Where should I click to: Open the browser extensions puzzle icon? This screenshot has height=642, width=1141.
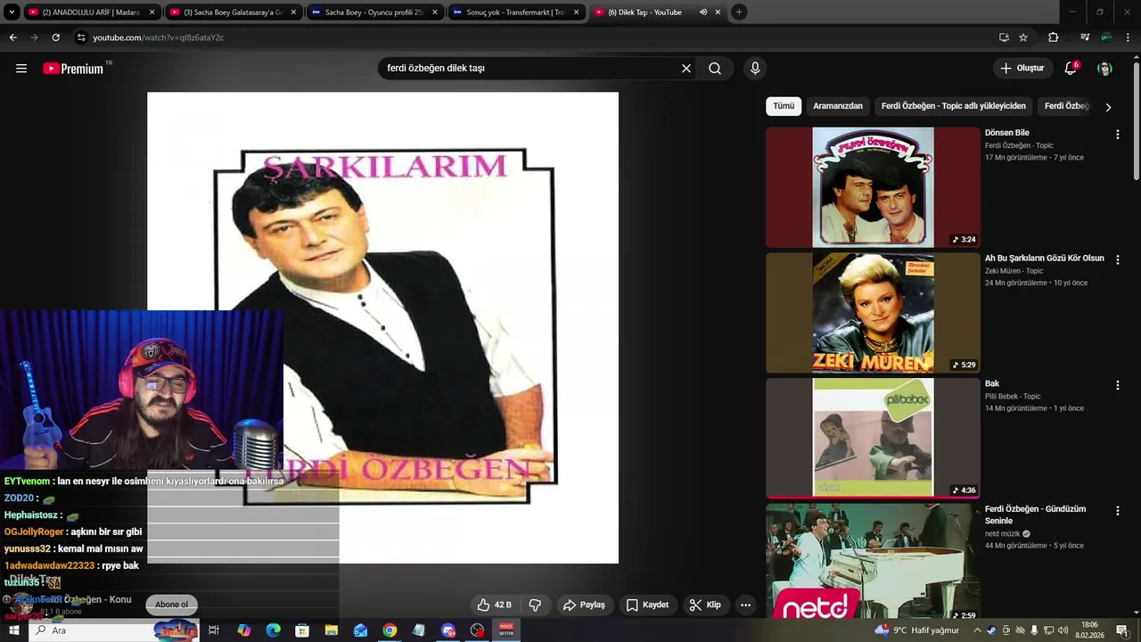[x=1054, y=37]
